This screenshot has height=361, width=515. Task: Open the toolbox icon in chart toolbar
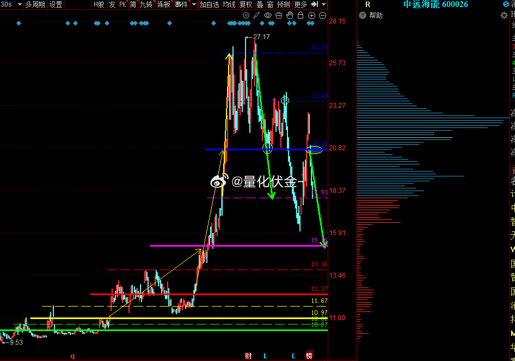click(x=279, y=15)
